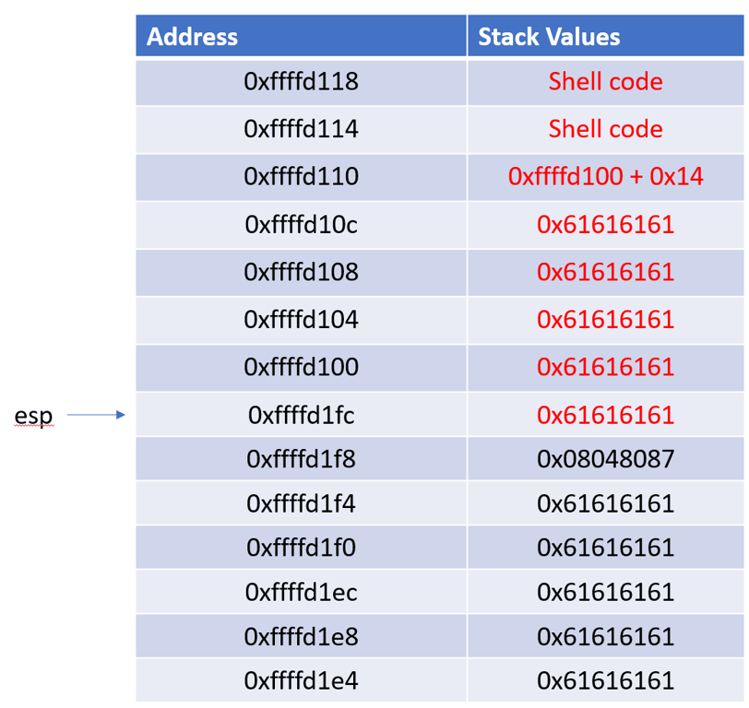Click the Address column header

[192, 37]
